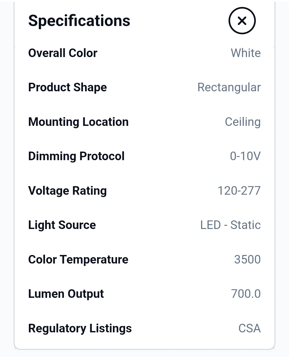Click the LED - Static value

(230, 225)
